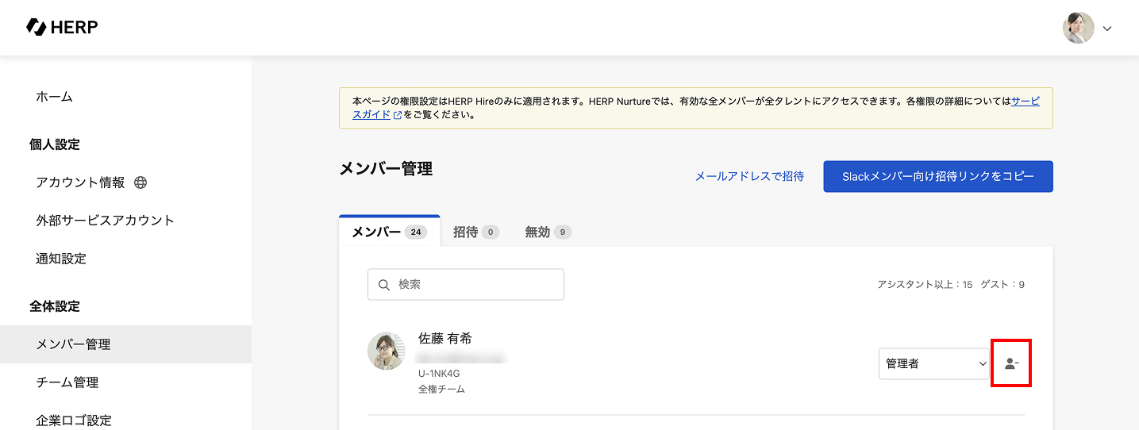Screen dimensions: 1139x430
Task: Open 外部サービスアカウント settings
Action: tap(105, 221)
